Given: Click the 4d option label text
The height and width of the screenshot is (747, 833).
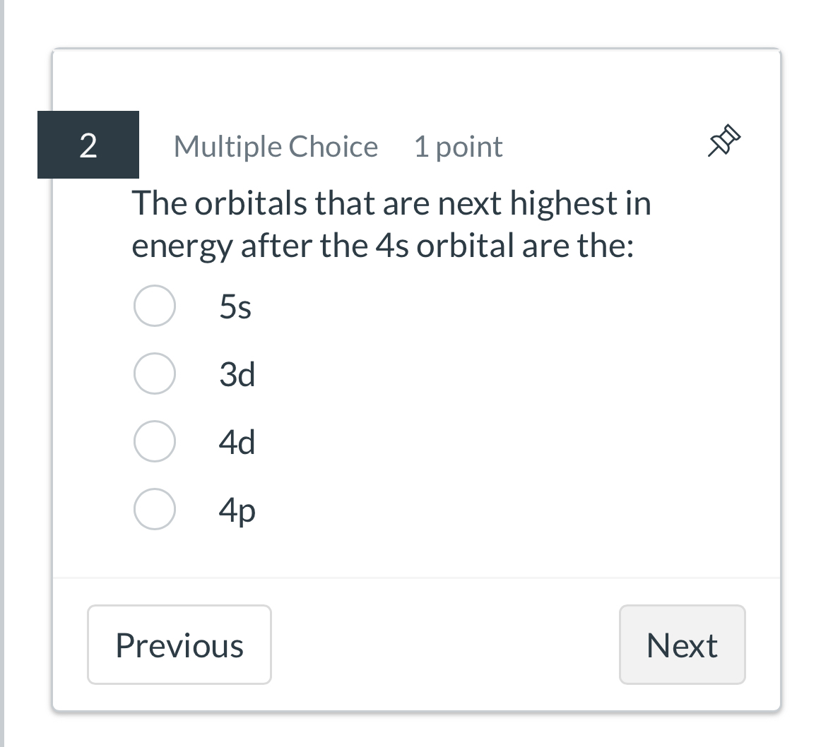Looking at the screenshot, I should (237, 441).
